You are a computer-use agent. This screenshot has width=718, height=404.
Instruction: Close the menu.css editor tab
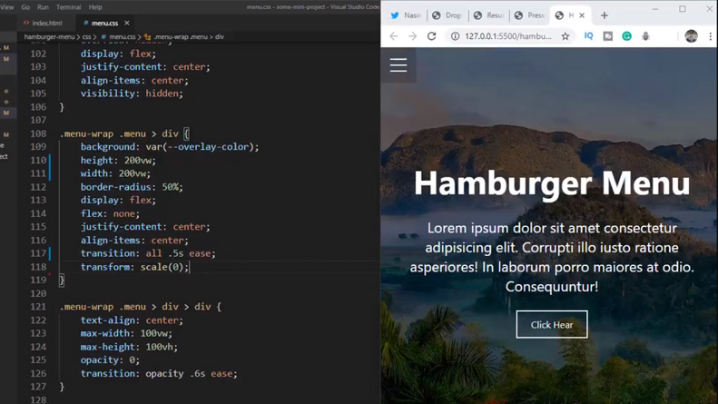coord(127,23)
